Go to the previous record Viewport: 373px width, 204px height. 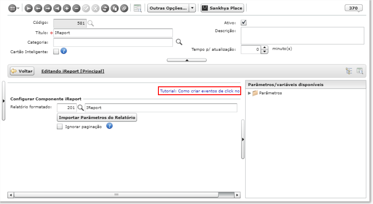(x=38, y=8)
